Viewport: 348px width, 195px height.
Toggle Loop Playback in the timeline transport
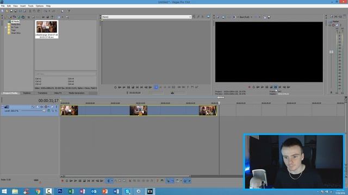click(67, 181)
